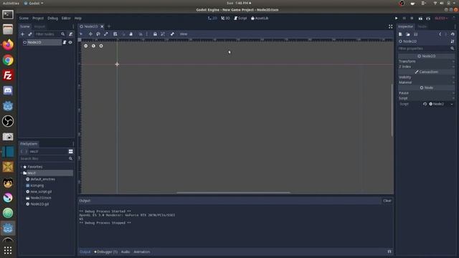Create a new resource in the Inspector
This screenshot has width=459, height=258.
400,34
